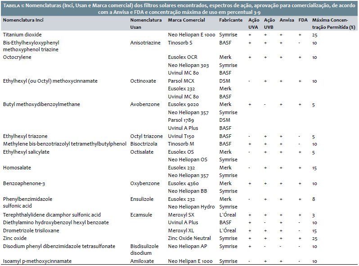Select 'Zinc Oxide Neutral' brand cell
This screenshot has width=359, height=266.
[189, 238]
